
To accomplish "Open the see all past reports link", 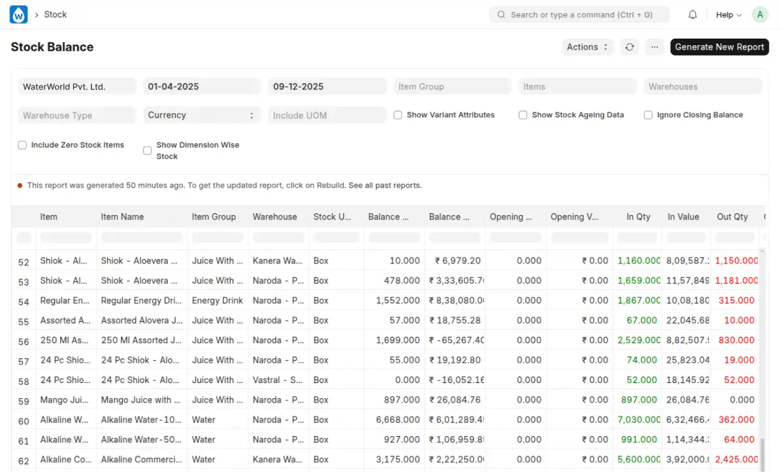I will click(x=385, y=186).
